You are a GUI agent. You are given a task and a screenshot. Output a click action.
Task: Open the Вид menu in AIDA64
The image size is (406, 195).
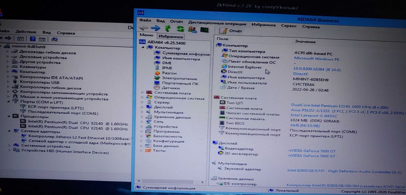(x=160, y=21)
